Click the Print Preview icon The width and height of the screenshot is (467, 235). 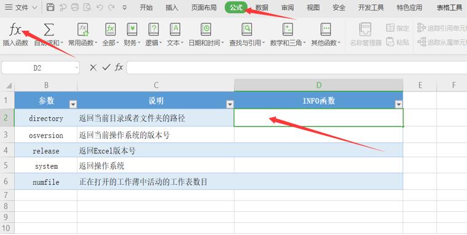pos(87,7)
